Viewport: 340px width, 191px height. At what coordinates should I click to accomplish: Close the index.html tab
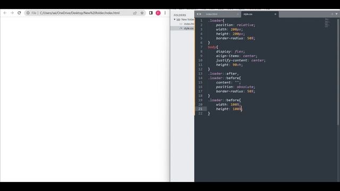(x=237, y=14)
